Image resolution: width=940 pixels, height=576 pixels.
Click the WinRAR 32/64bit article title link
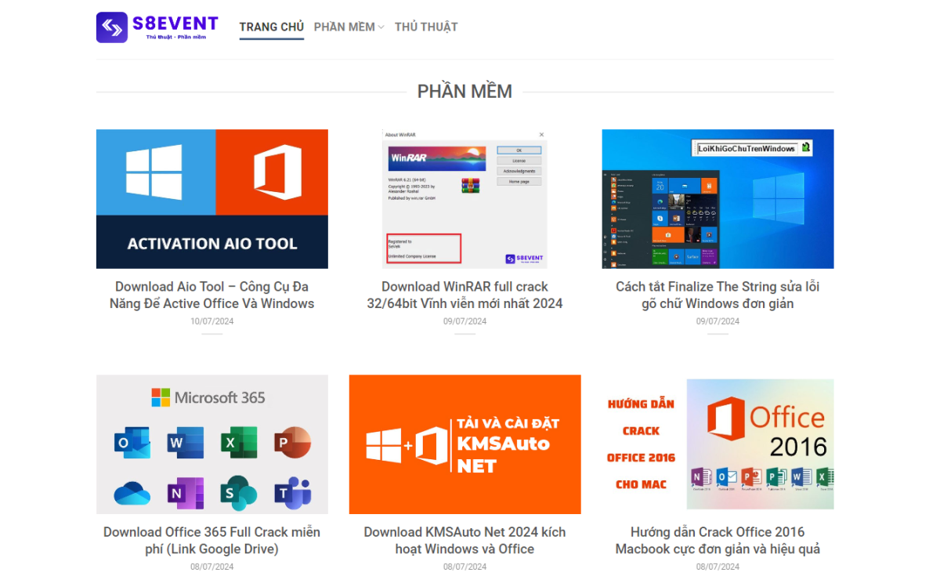(x=465, y=295)
